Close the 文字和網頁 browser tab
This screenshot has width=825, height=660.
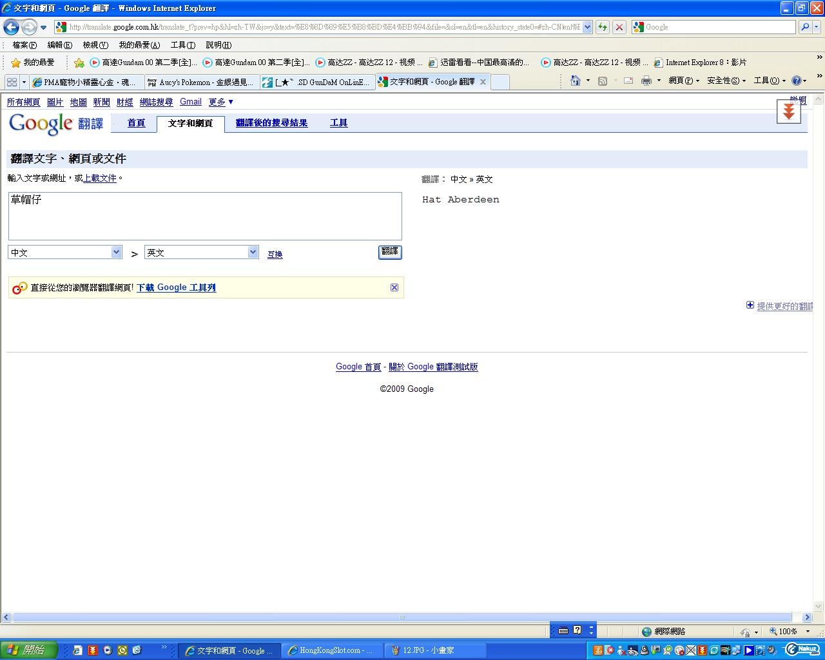tap(483, 82)
